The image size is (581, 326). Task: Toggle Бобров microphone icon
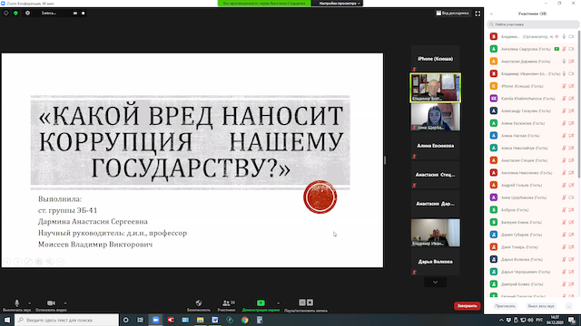coord(564,210)
